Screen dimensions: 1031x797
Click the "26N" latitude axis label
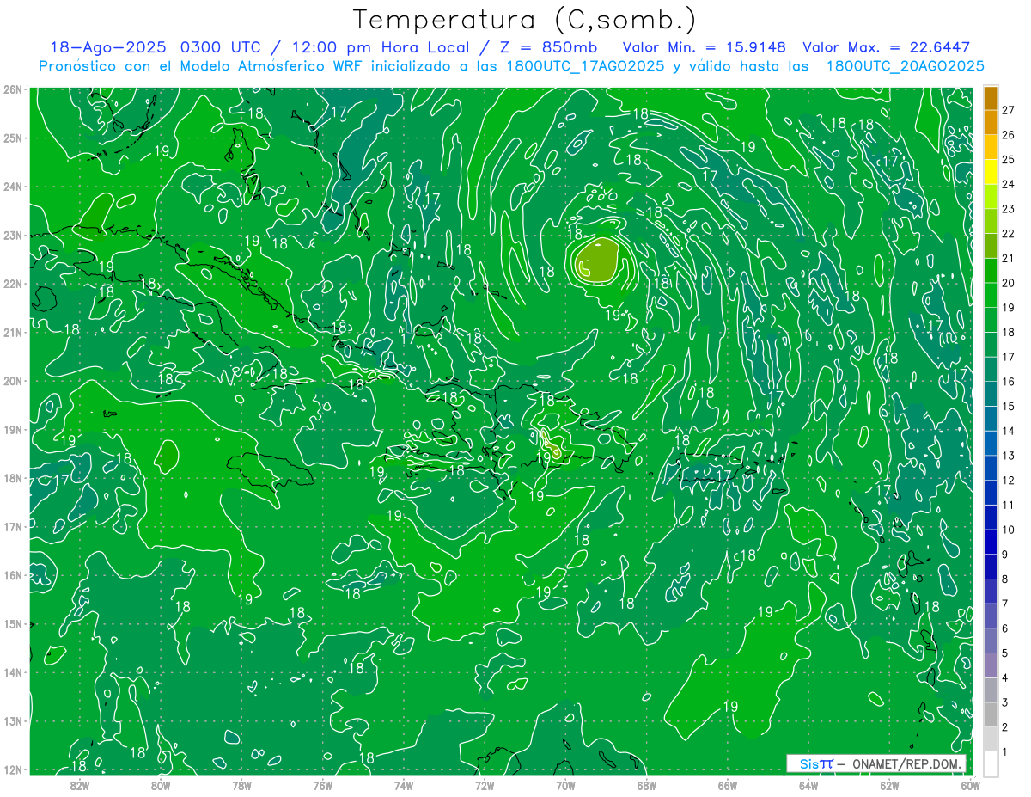pyautogui.click(x=13, y=89)
